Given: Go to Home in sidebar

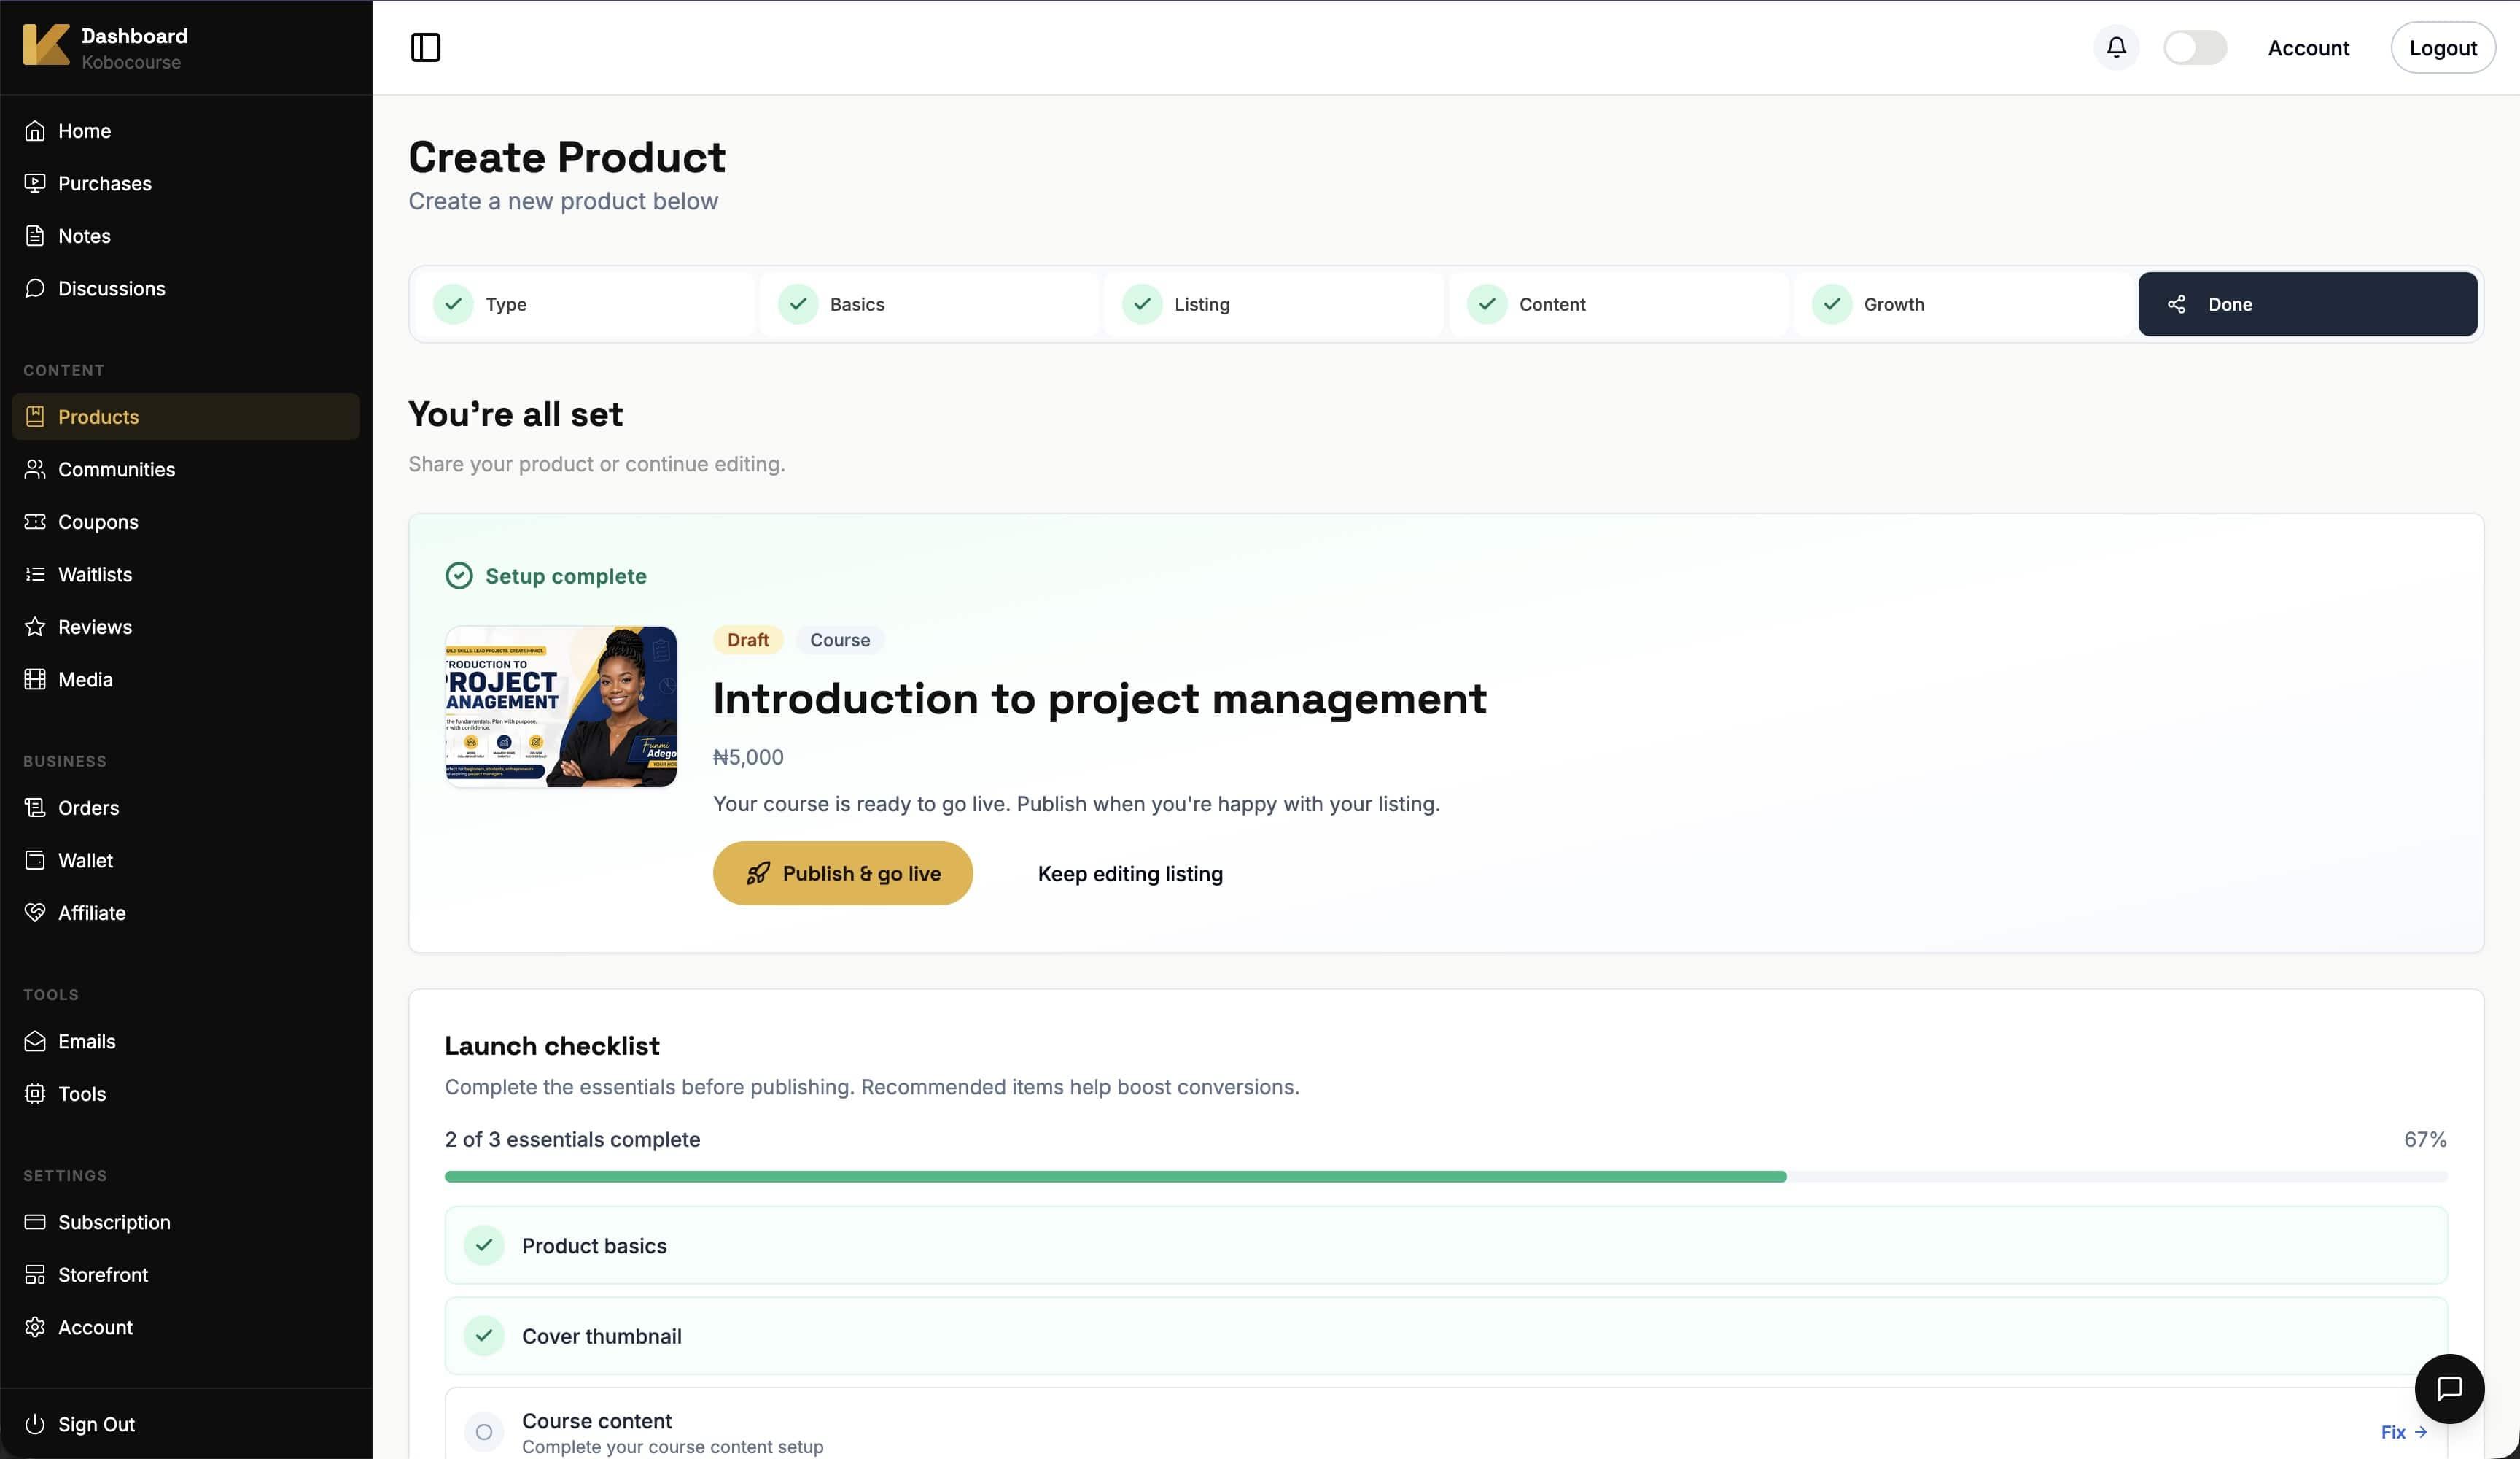Looking at the screenshot, I should [x=185, y=131].
